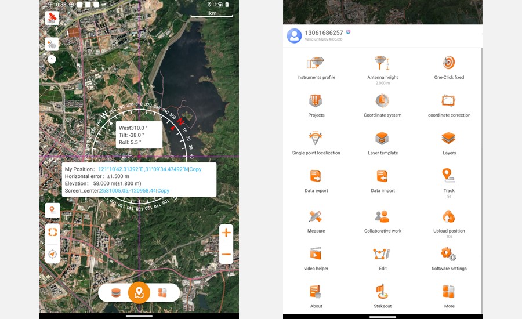Copy the Screen_center coordinates
522x319 pixels.
[x=164, y=190]
